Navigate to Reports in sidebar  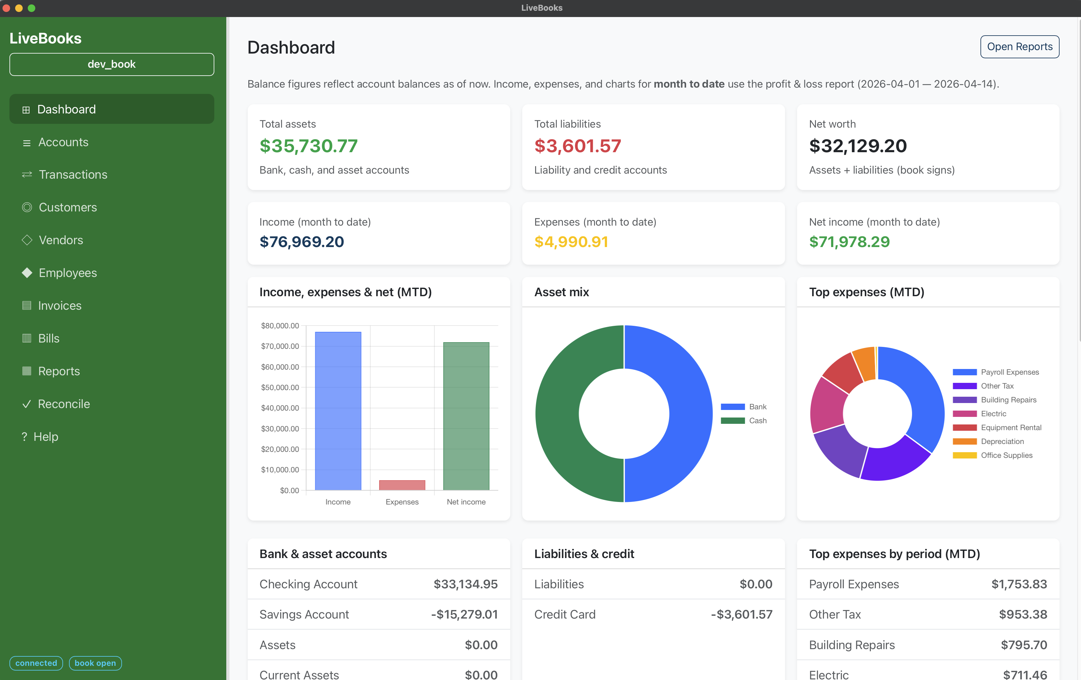[x=59, y=371]
